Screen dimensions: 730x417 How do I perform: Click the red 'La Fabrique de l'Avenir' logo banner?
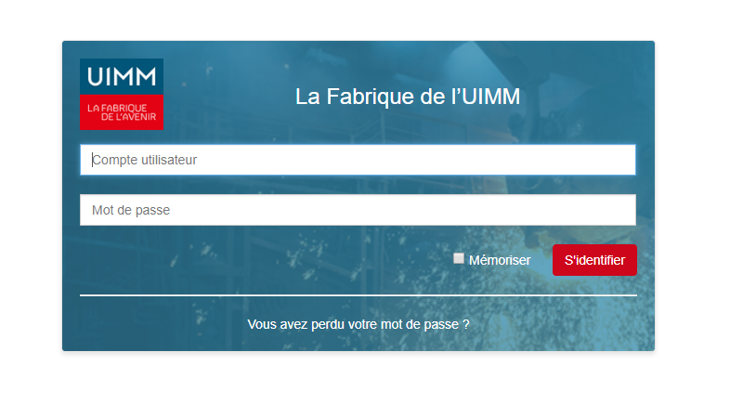click(x=122, y=112)
